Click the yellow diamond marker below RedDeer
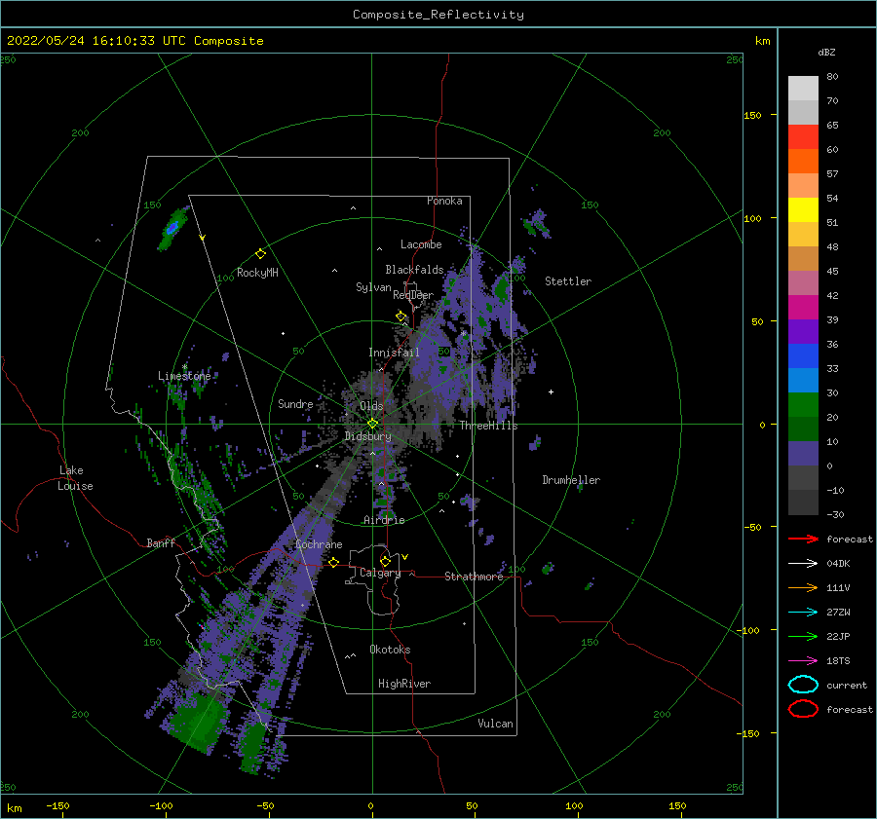The image size is (877, 819). [x=400, y=316]
